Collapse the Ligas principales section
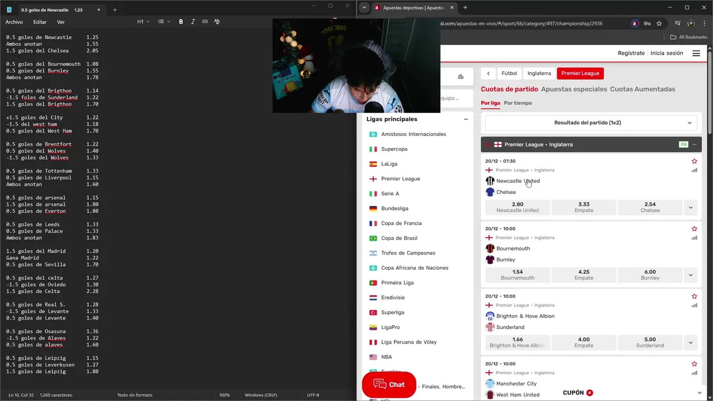Viewport: 713px width, 401px height. [x=466, y=119]
